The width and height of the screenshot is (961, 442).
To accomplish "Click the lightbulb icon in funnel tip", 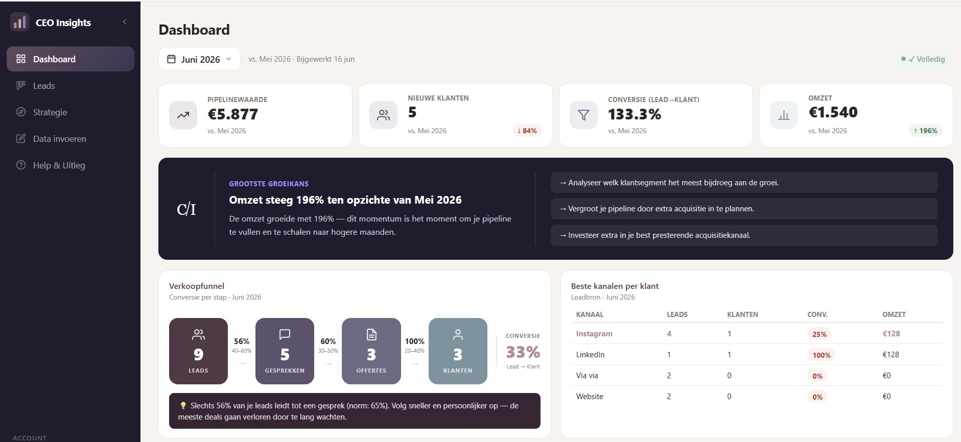I will point(183,406).
